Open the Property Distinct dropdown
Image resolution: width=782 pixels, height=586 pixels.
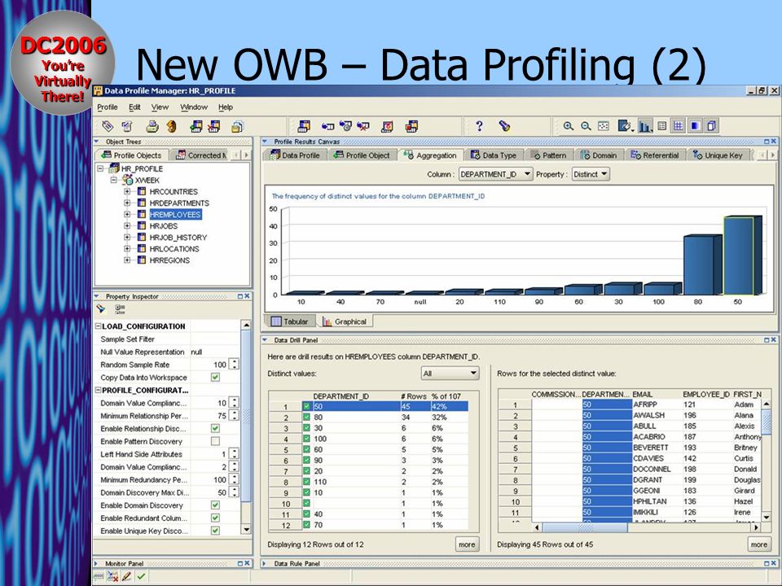pyautogui.click(x=591, y=174)
